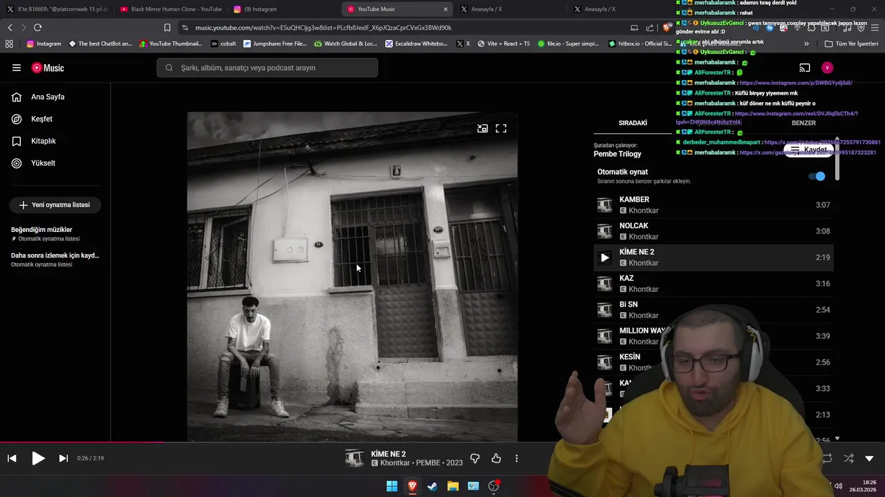Switch to the first Anasayfa / X tab
The height and width of the screenshot is (497, 885).
coord(512,9)
